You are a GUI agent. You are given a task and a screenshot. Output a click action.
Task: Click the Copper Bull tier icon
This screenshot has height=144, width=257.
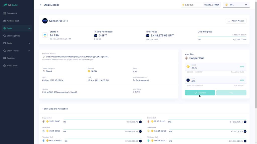click(x=186, y=58)
